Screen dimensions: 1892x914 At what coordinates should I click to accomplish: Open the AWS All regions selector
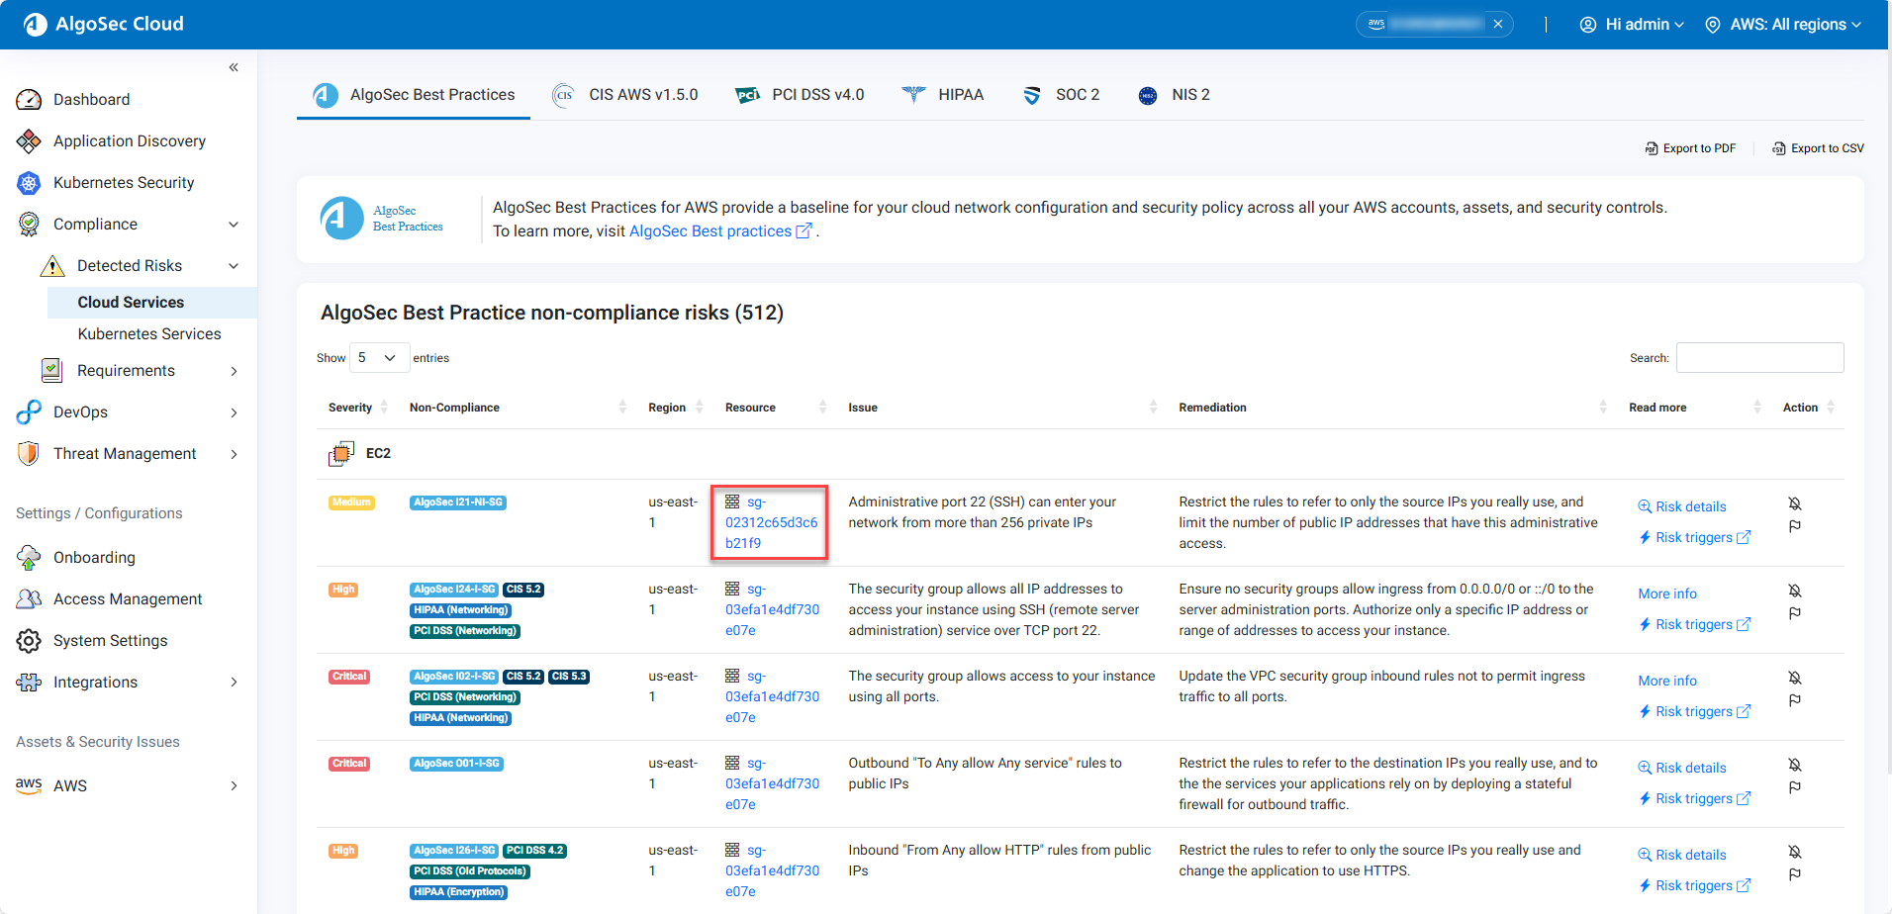[1783, 25]
